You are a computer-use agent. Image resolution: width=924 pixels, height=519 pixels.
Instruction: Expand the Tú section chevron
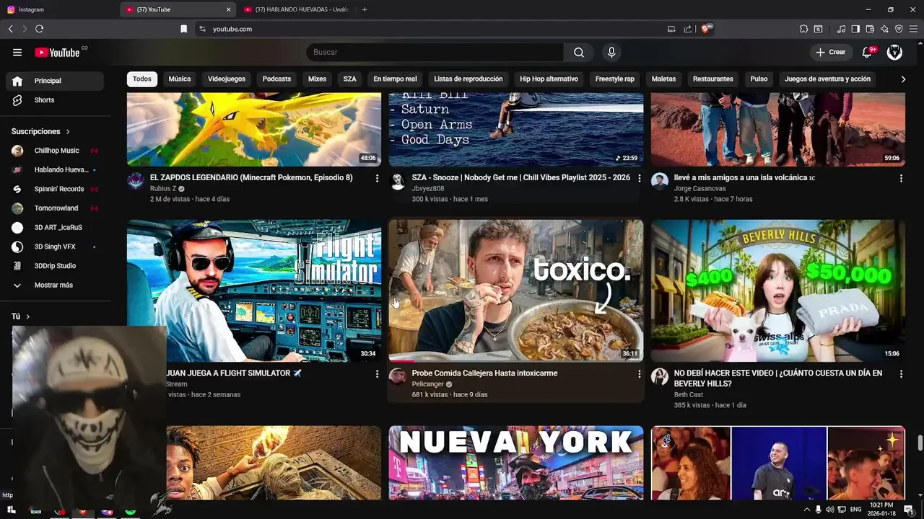tap(28, 316)
